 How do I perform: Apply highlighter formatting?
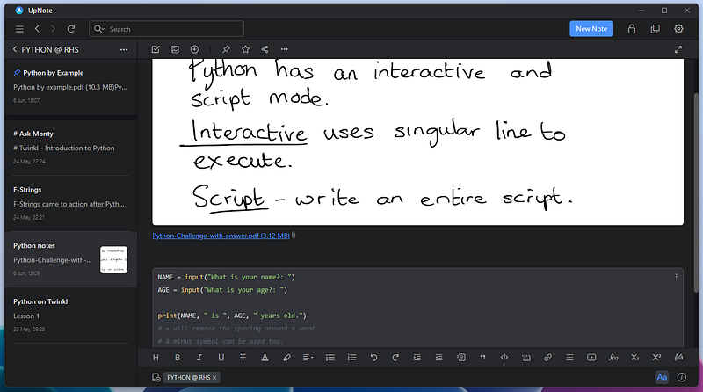(x=286, y=358)
